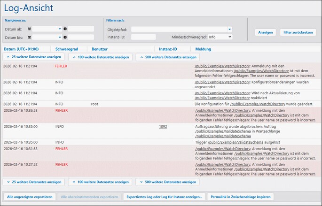The image size is (322, 206).
Task: Open WatchDirectory link in 'Die Konfiguration für' row
Action: click(x=258, y=104)
